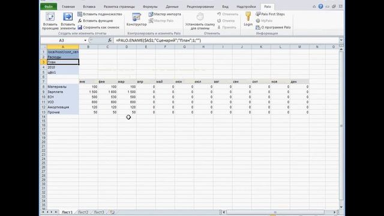Click horizontal scrollbar right arrow
This screenshot has height=216, width=384.
(335, 212)
